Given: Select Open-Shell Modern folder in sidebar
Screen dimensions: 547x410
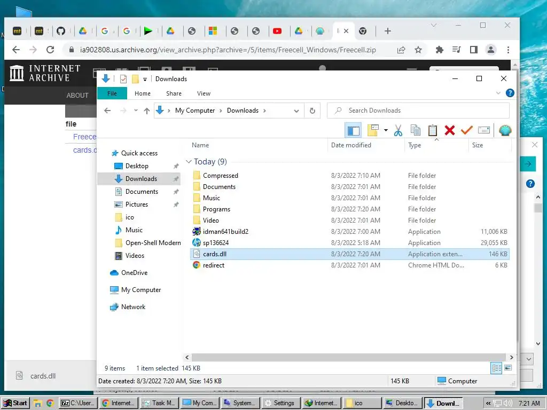Looking at the screenshot, I should [153, 243].
